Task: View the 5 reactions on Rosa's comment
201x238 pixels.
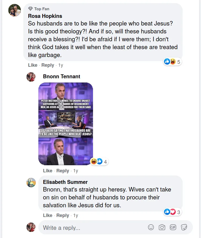Action: click(x=178, y=61)
